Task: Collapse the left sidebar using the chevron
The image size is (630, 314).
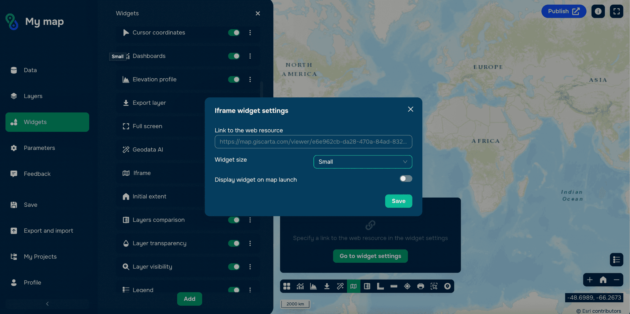Action: point(47,304)
